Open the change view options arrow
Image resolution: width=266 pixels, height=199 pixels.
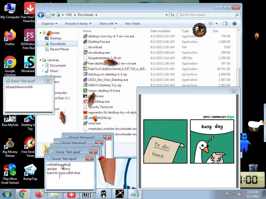tap(216, 24)
